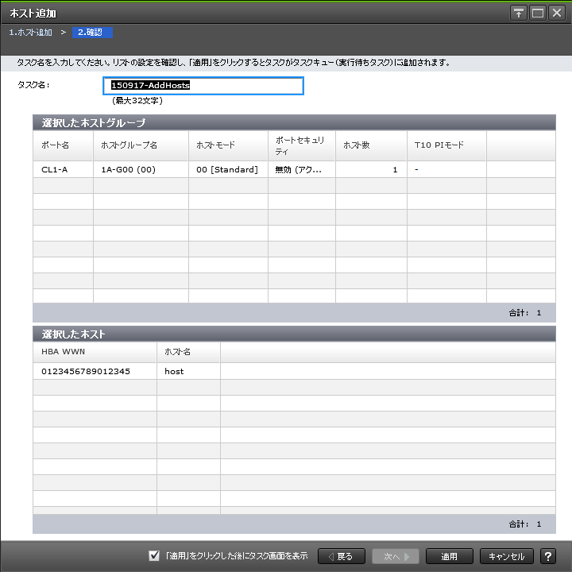Viewport: 572px width, 572px height.
Task: Select the host name cell 'host'
Action: coord(188,371)
